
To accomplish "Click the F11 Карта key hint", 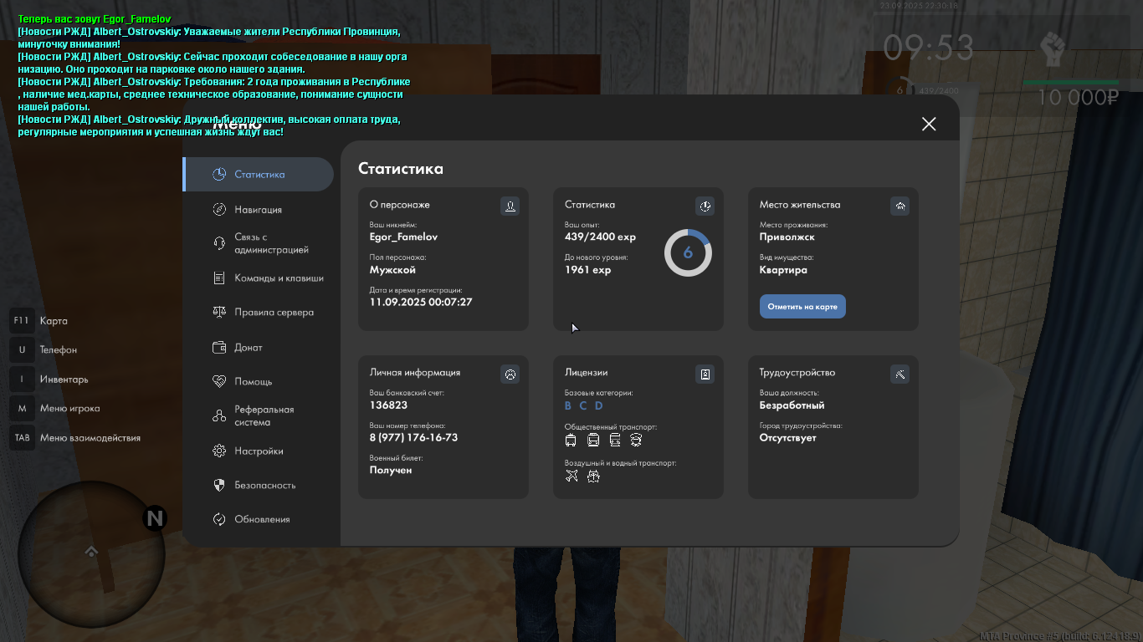I will (39, 321).
